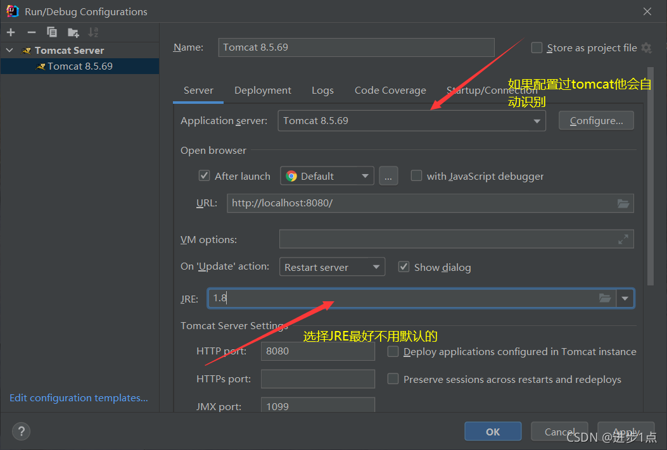
Task: Click the browser ellipsis button
Action: tap(388, 176)
